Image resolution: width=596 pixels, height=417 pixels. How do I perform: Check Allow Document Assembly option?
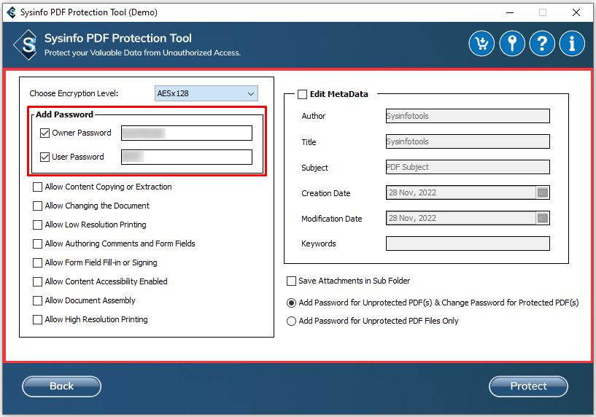click(x=38, y=301)
